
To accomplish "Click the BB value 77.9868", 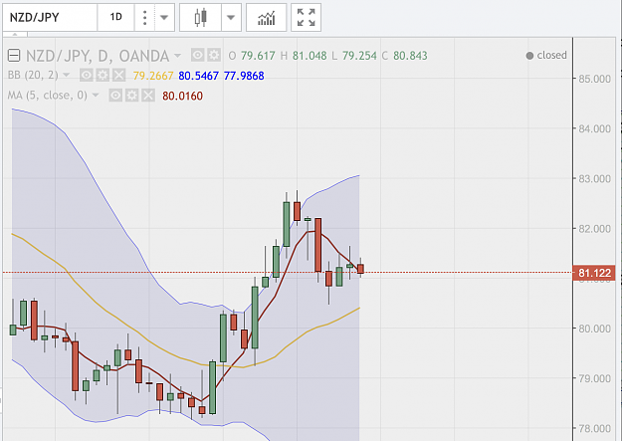I will pyautogui.click(x=244, y=76).
